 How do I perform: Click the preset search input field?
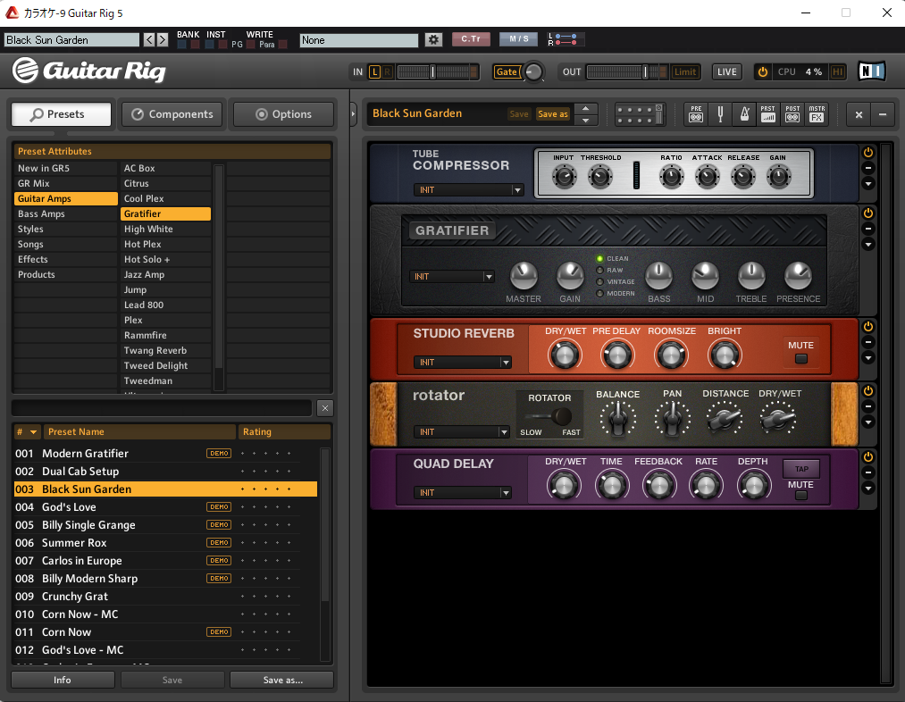click(x=162, y=408)
